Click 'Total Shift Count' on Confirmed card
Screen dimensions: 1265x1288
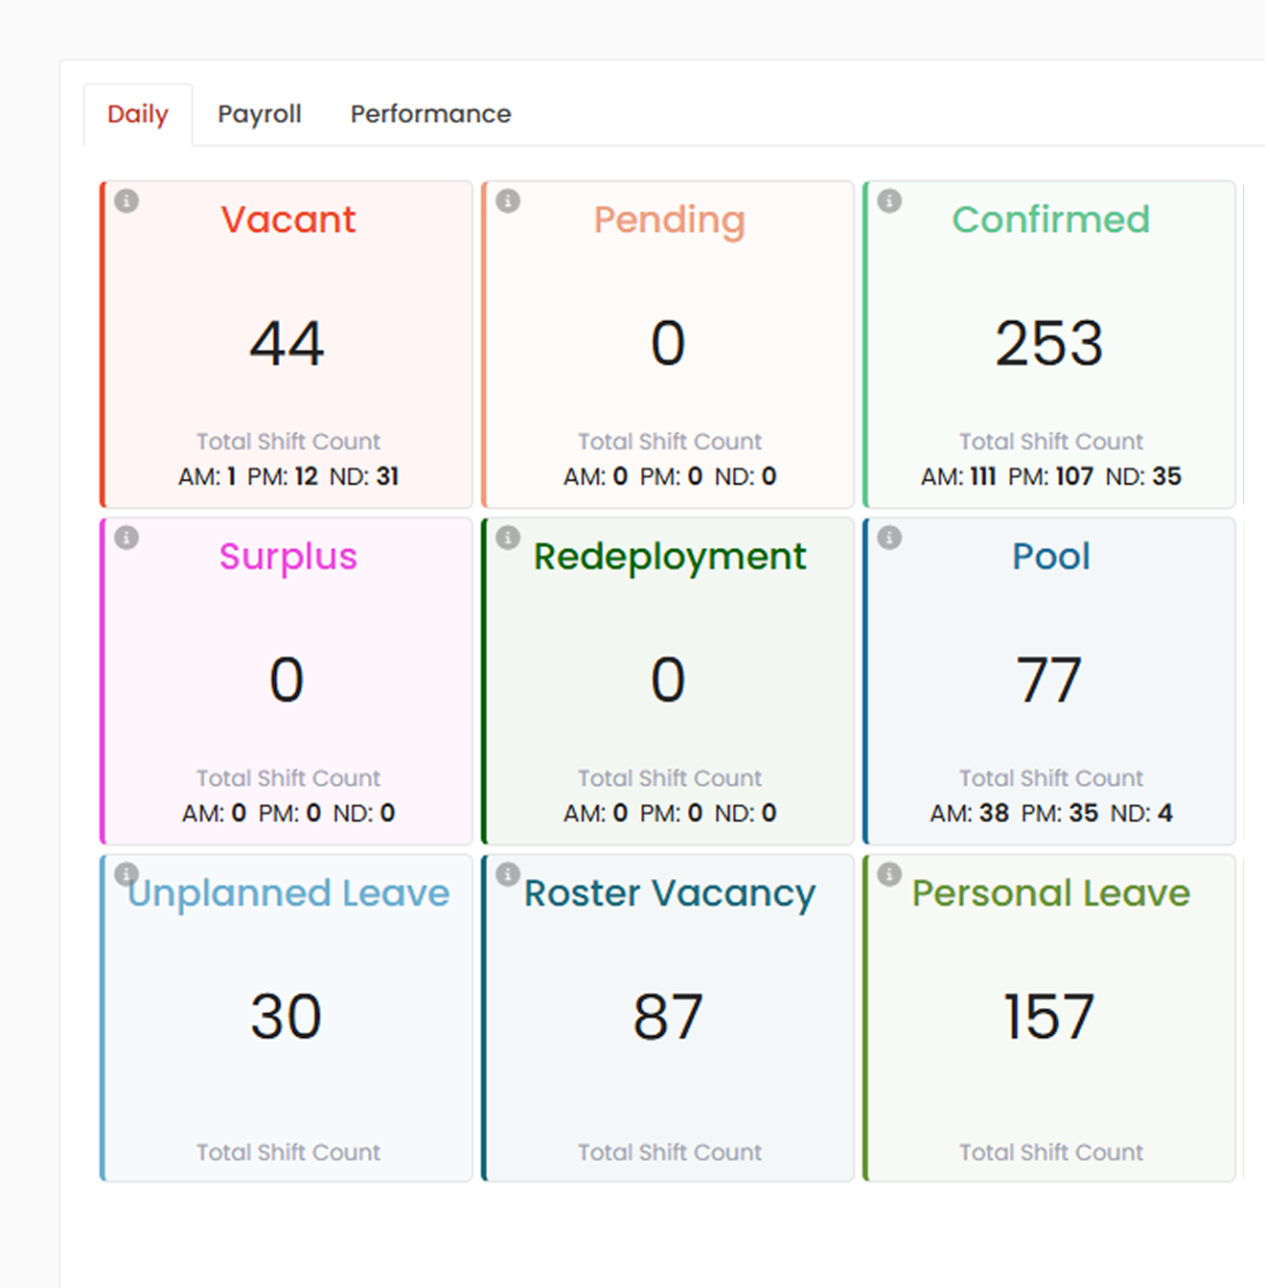[1051, 442]
